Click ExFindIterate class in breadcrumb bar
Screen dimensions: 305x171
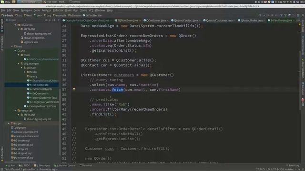(92, 15)
